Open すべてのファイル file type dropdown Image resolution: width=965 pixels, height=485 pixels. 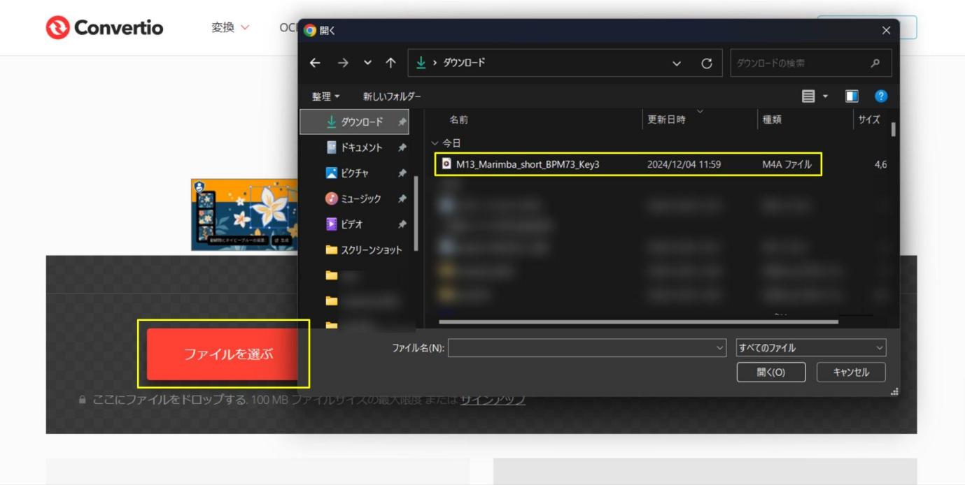811,347
